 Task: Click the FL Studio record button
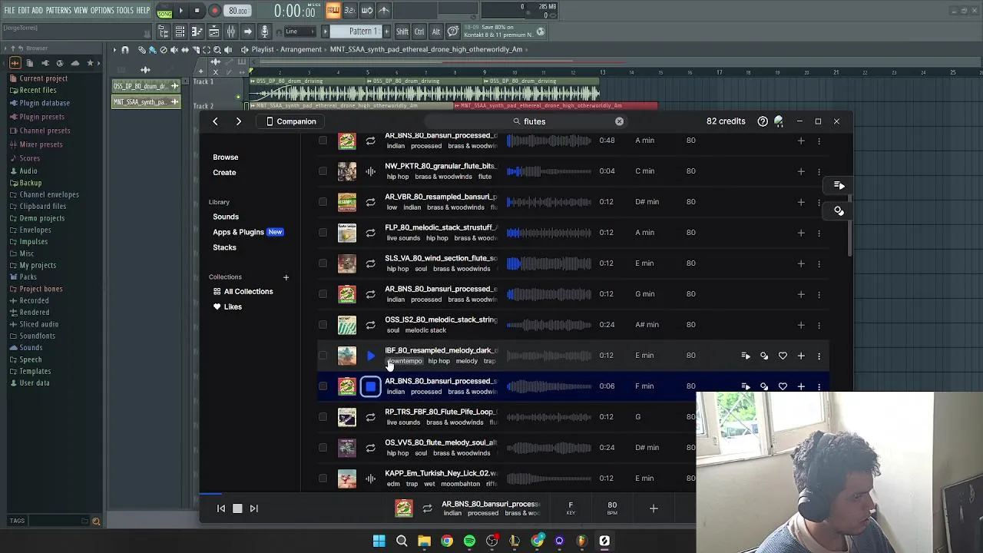214,11
